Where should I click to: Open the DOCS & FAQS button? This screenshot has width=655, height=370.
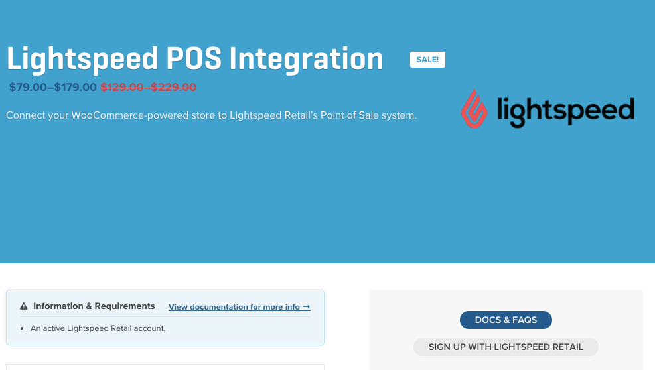pyautogui.click(x=506, y=320)
